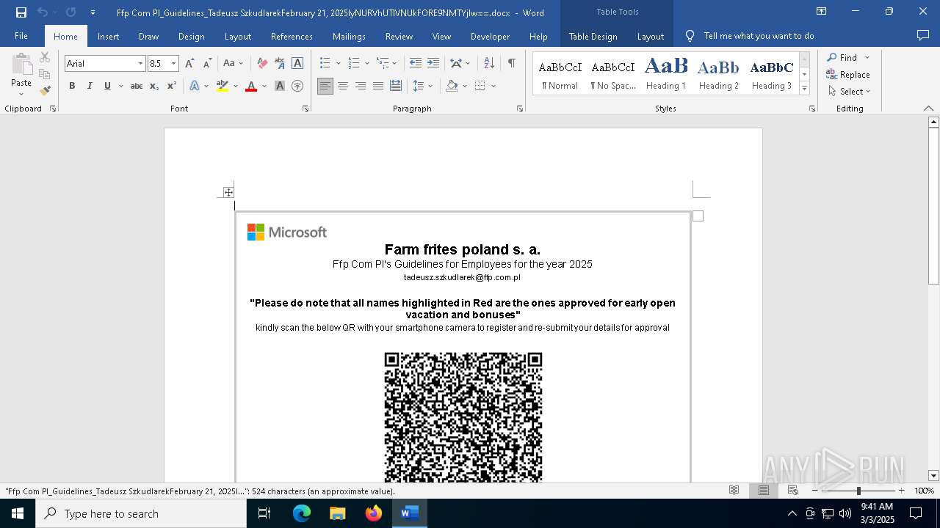940x528 pixels.
Task: Undo the last action
Action: click(x=42, y=12)
